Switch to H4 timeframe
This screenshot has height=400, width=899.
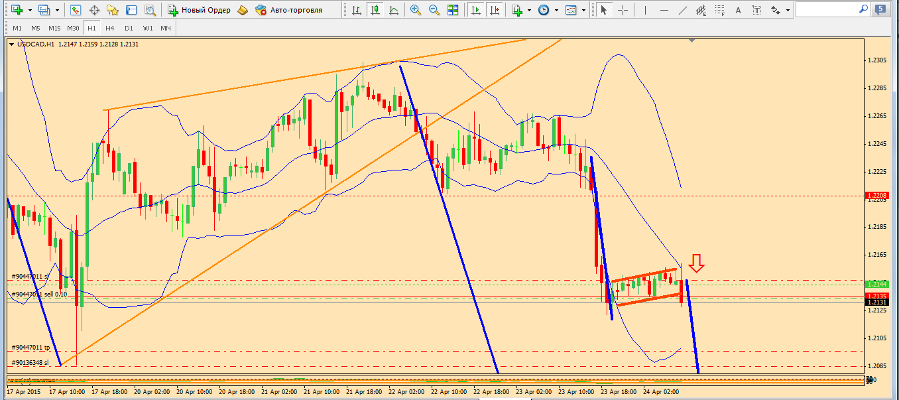[x=110, y=28]
